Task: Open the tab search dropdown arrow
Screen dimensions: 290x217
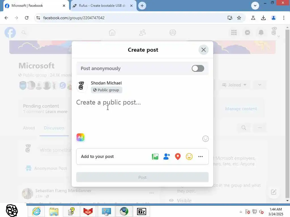Action: pos(255,6)
